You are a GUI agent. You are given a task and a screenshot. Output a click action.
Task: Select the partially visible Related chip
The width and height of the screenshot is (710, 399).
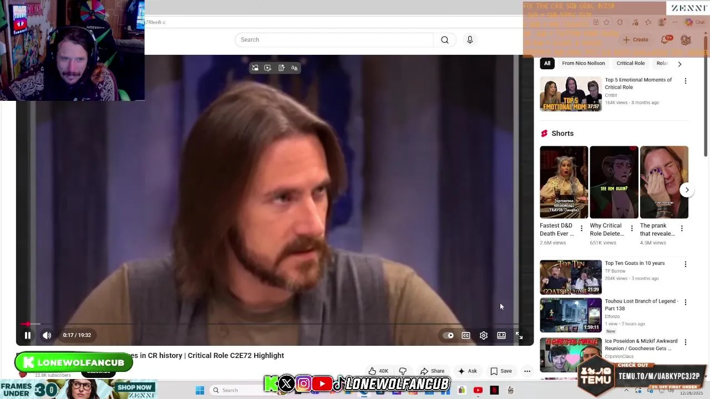[x=662, y=63]
